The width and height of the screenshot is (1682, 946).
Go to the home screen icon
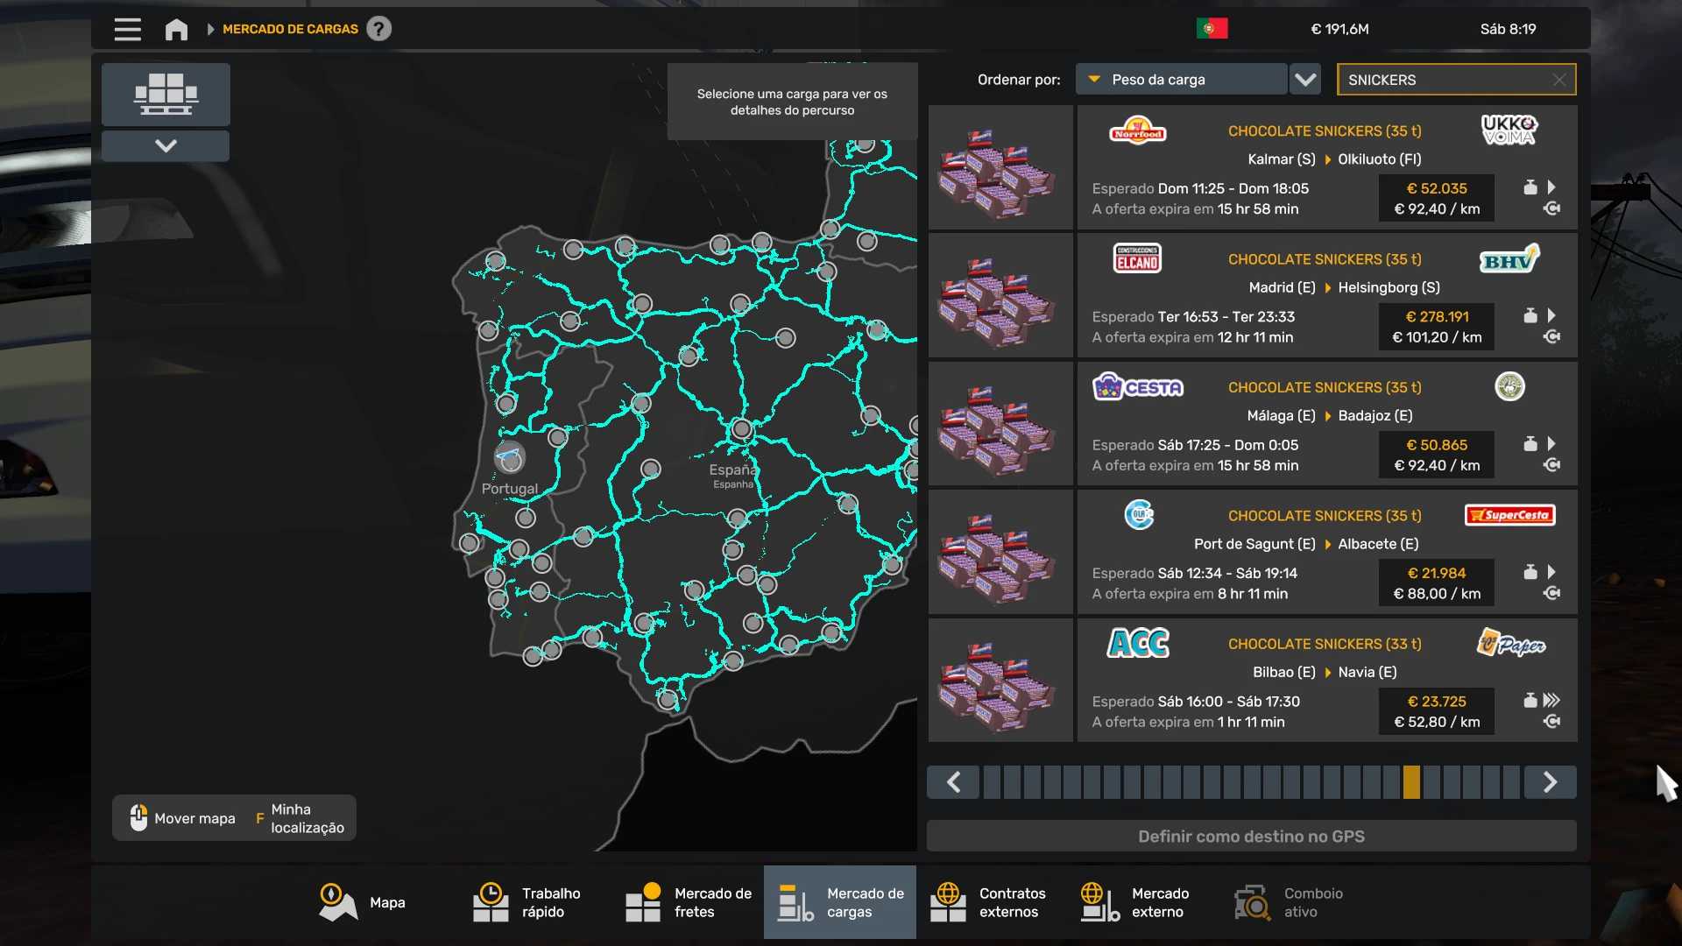coord(176,29)
